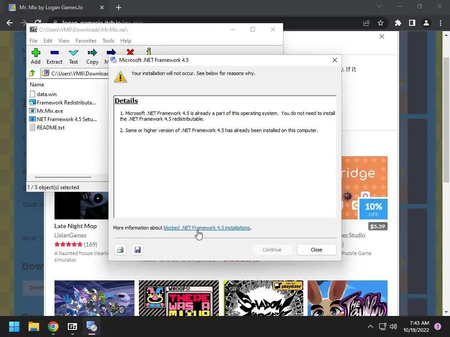Click the disabled Continue button

272,250
